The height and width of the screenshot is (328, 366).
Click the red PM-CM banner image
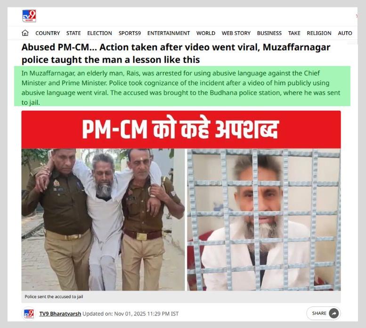181,129
